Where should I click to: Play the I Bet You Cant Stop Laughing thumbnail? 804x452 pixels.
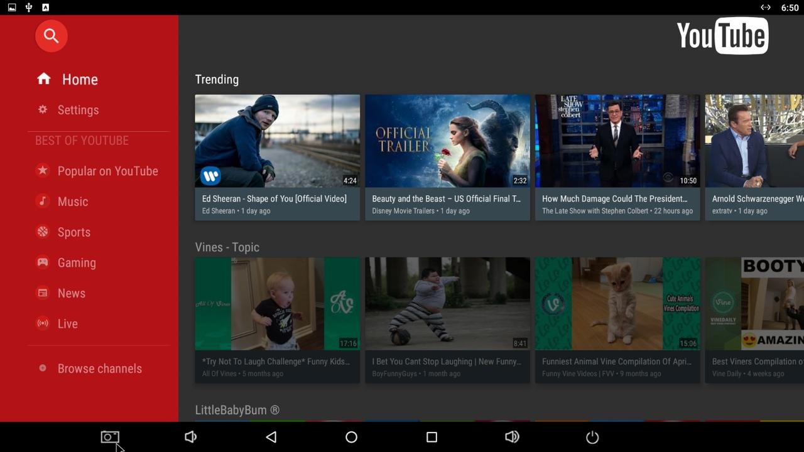447,303
